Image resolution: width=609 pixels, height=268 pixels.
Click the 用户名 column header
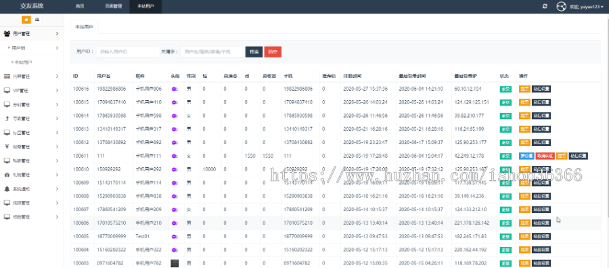104,76
